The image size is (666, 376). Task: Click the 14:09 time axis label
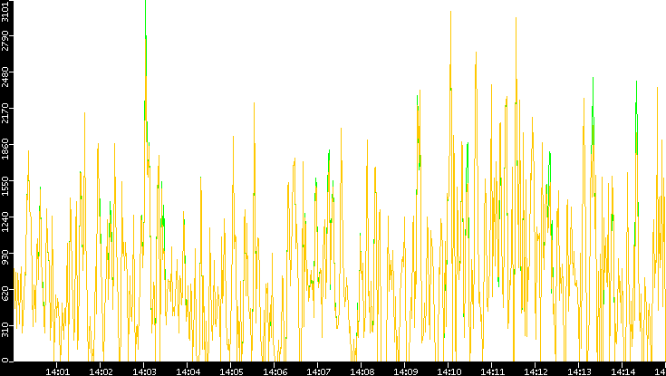point(405,371)
